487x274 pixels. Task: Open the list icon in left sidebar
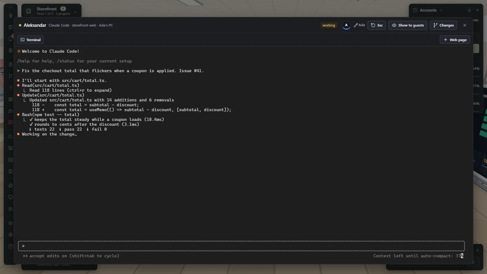coord(11,88)
